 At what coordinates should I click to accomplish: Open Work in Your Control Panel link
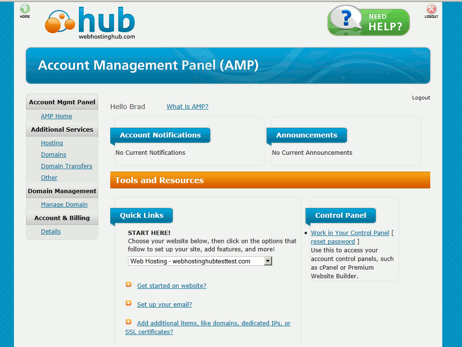pyautogui.click(x=350, y=233)
